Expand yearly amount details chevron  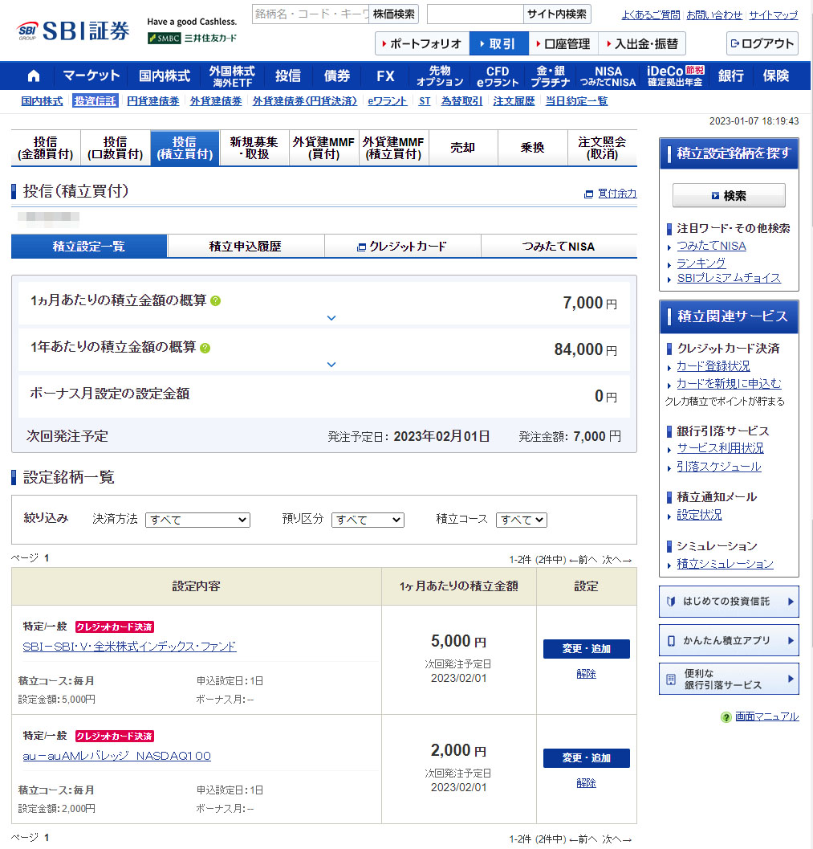tap(331, 365)
